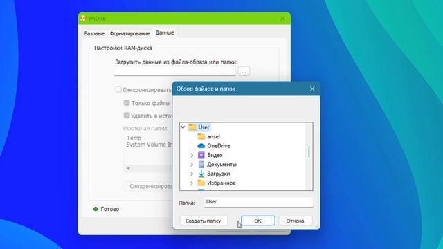Switch to the Форматирование tab

(129, 33)
